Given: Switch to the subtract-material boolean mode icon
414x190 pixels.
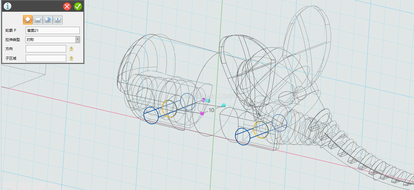Looking at the screenshot, I should 48,20.
